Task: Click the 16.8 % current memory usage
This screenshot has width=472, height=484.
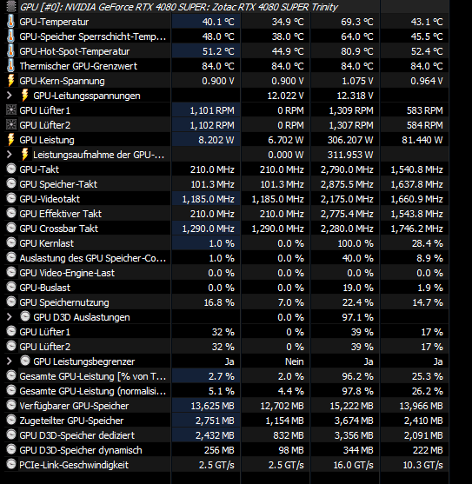Action: click(x=219, y=302)
